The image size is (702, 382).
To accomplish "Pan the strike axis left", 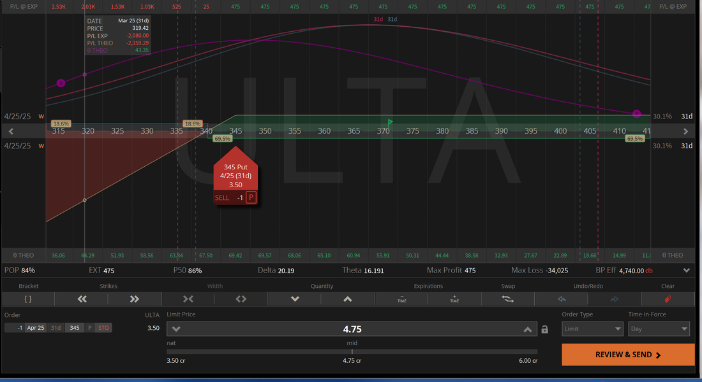I will [11, 131].
